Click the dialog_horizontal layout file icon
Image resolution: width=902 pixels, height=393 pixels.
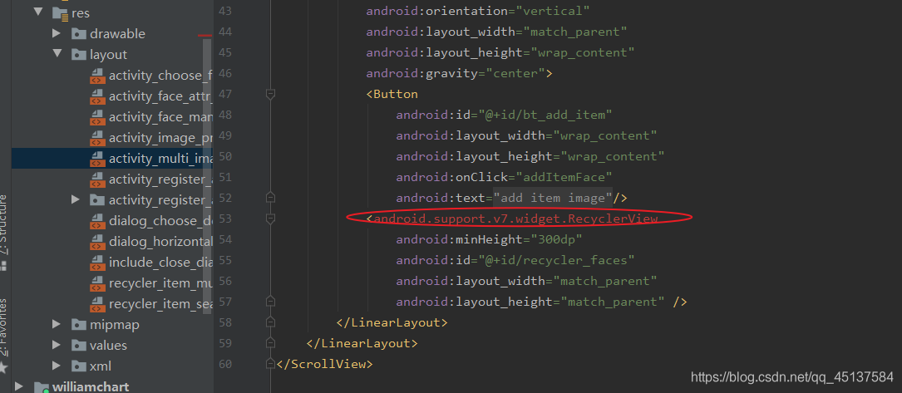coord(97,241)
